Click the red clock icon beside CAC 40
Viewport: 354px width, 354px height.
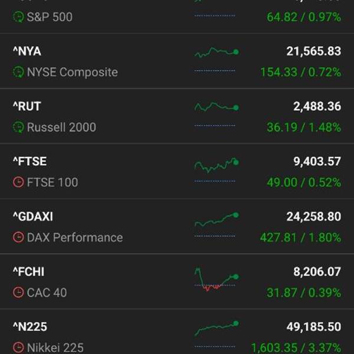pos(18,293)
